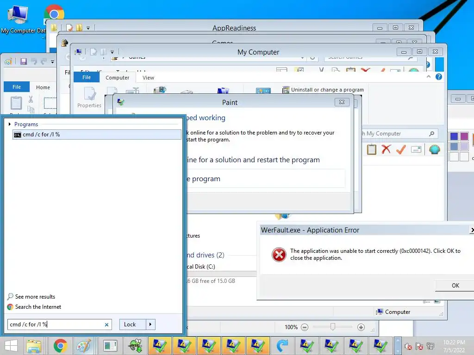Select the blue color swatch in Paint
Screen dimensions: 474x355
[454, 136]
